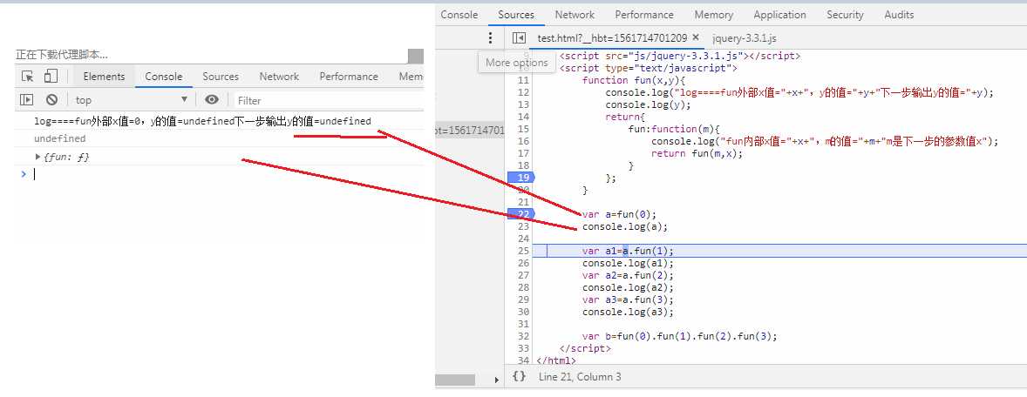Set a breakpoint on line 23
The image size is (1027, 397).
click(x=523, y=226)
